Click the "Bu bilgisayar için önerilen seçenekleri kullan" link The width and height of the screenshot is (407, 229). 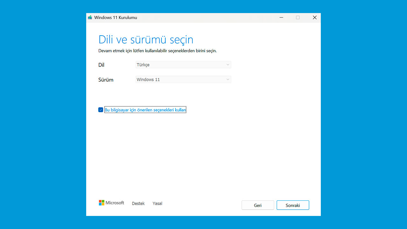tap(145, 109)
